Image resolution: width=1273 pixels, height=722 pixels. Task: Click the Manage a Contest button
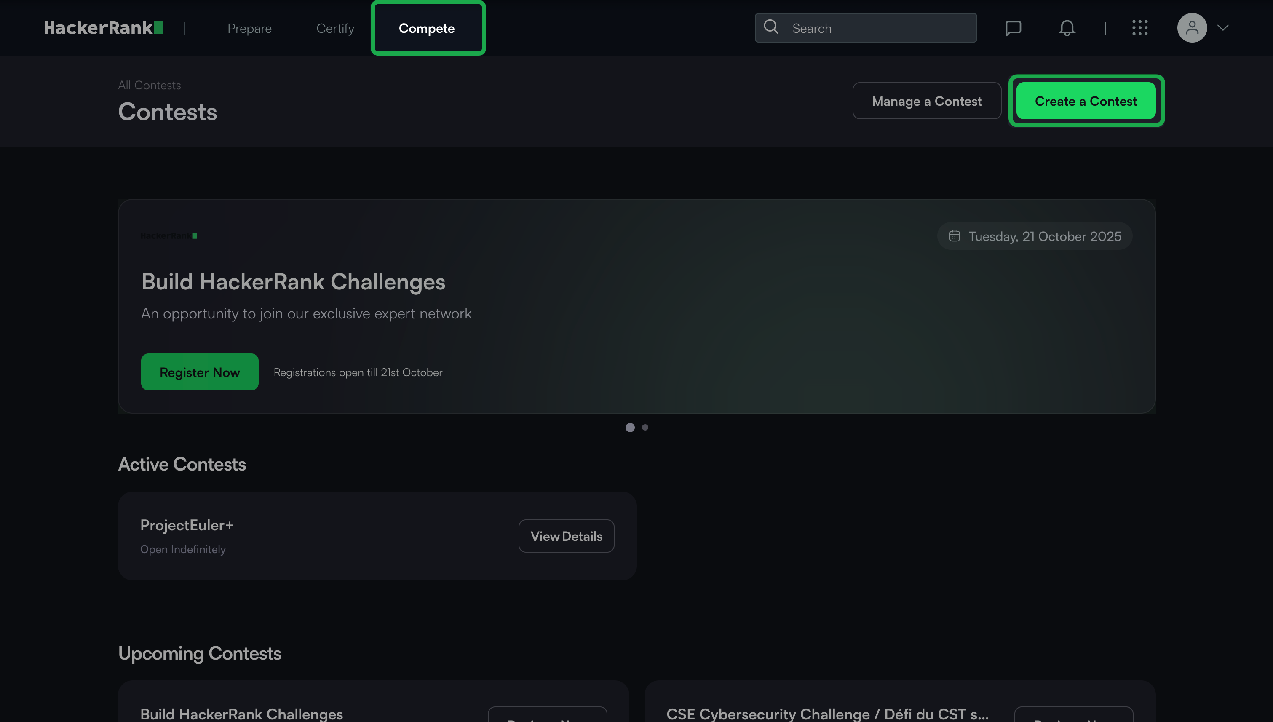[926, 101]
